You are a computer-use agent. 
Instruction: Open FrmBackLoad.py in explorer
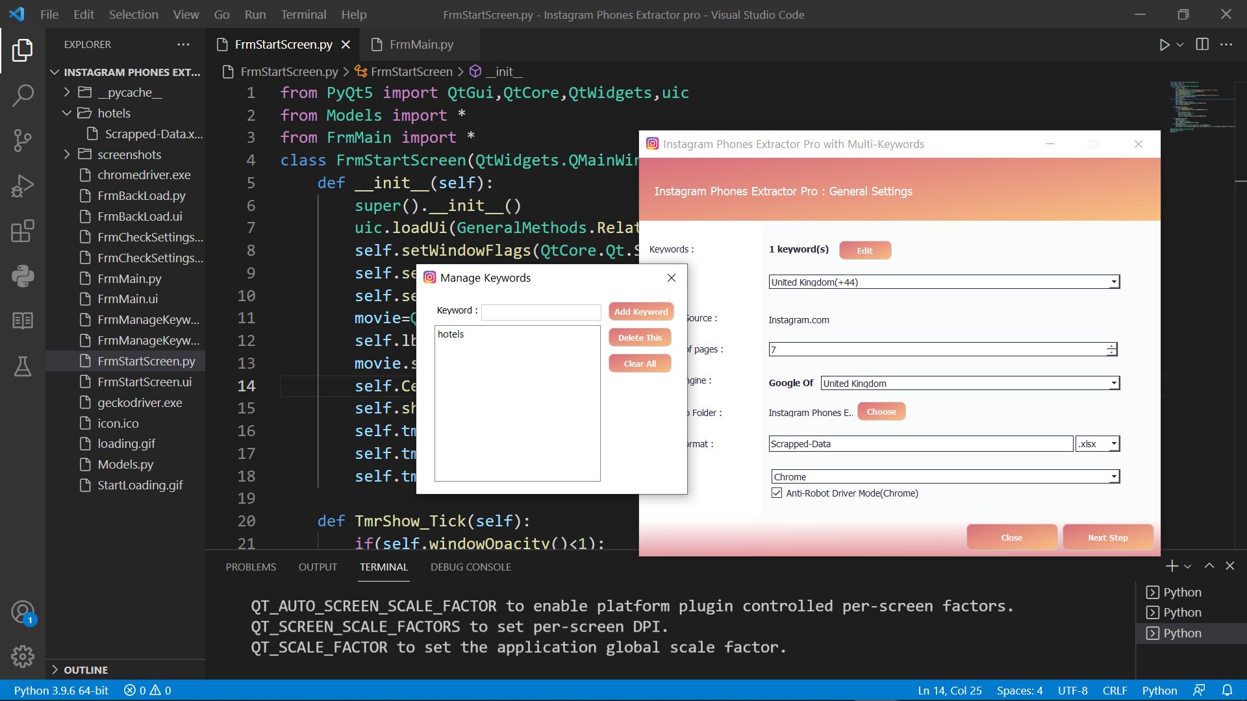(141, 195)
